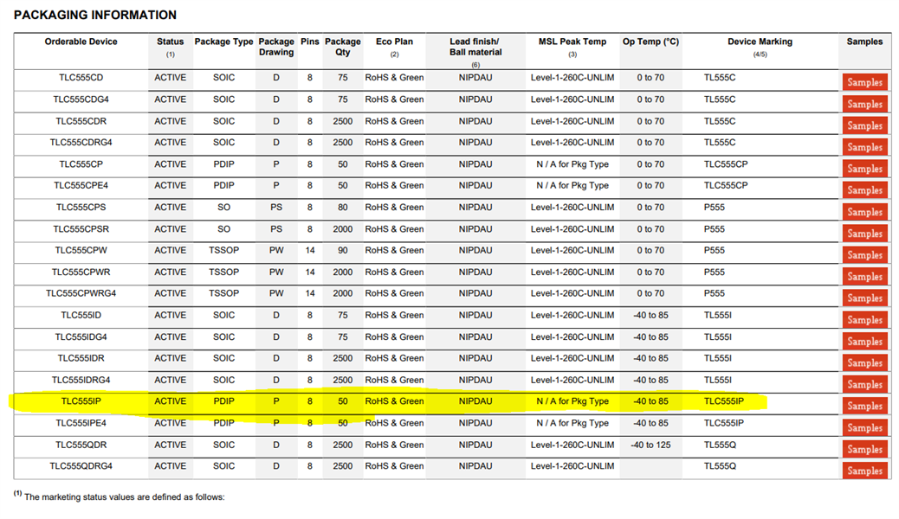Select the PACKAGING INFORMATION heading
The width and height of the screenshot is (899, 519).
95,16
